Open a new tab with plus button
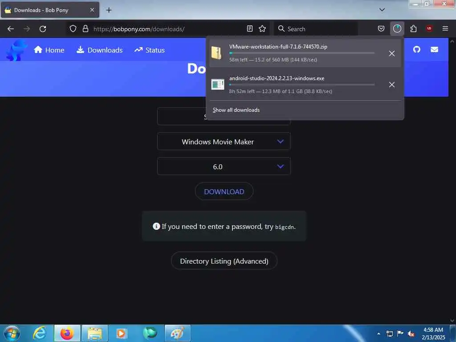Screen dimensions: 456x342 [x=109, y=10]
